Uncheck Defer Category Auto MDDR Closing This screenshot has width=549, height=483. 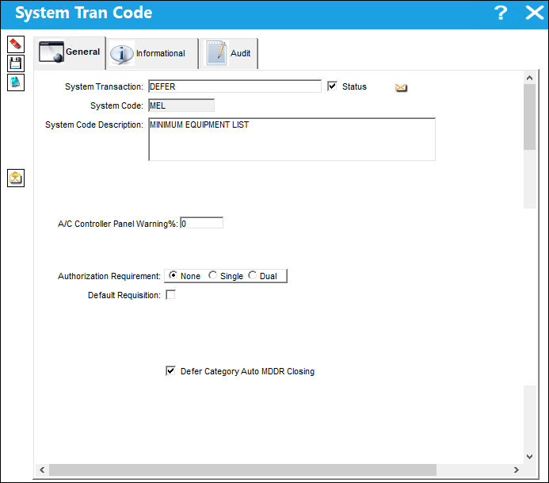tap(170, 371)
